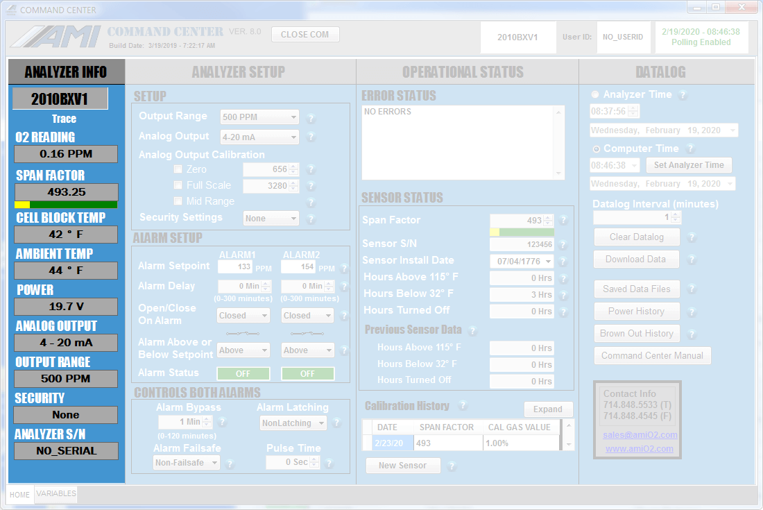Select the Analyzer Time radio button

pos(595,94)
